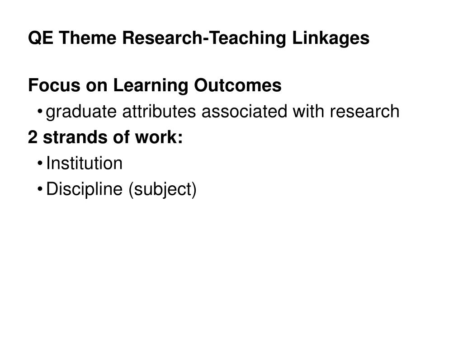Click the word associated in the first bullet

244,112
